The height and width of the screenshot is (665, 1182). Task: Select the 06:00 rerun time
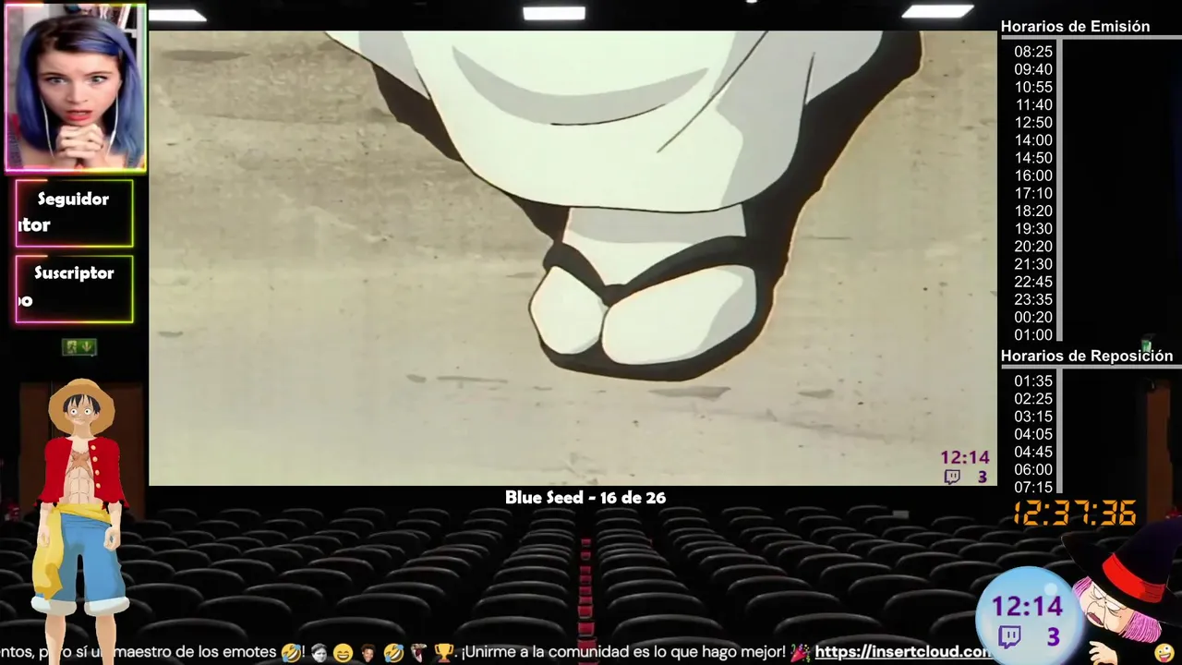click(1033, 469)
